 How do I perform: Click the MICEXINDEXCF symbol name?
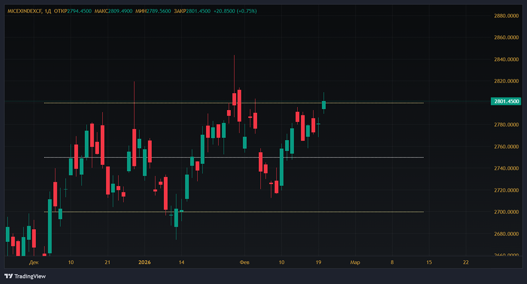coord(25,11)
